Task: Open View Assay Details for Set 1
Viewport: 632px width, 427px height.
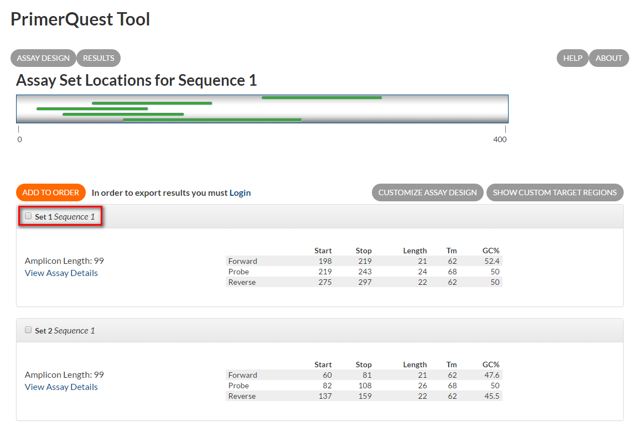Action: tap(61, 273)
